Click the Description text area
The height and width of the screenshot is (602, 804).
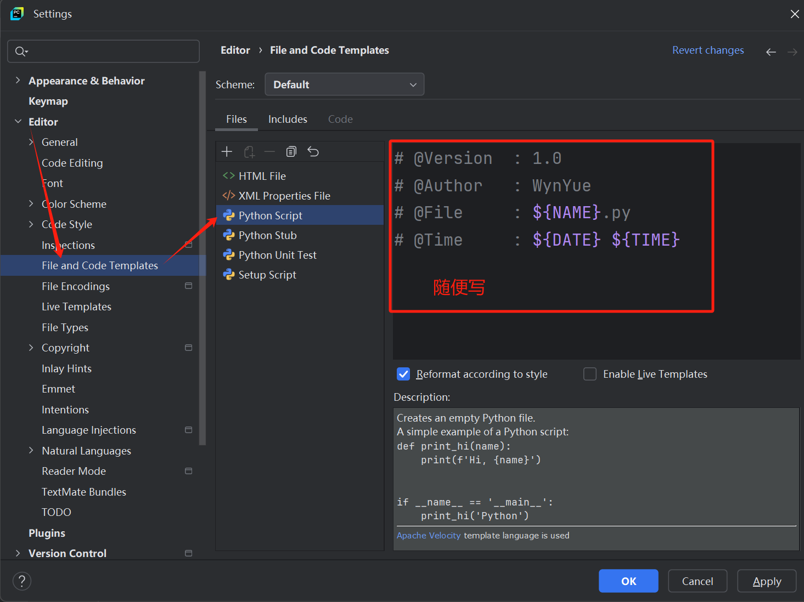597,479
